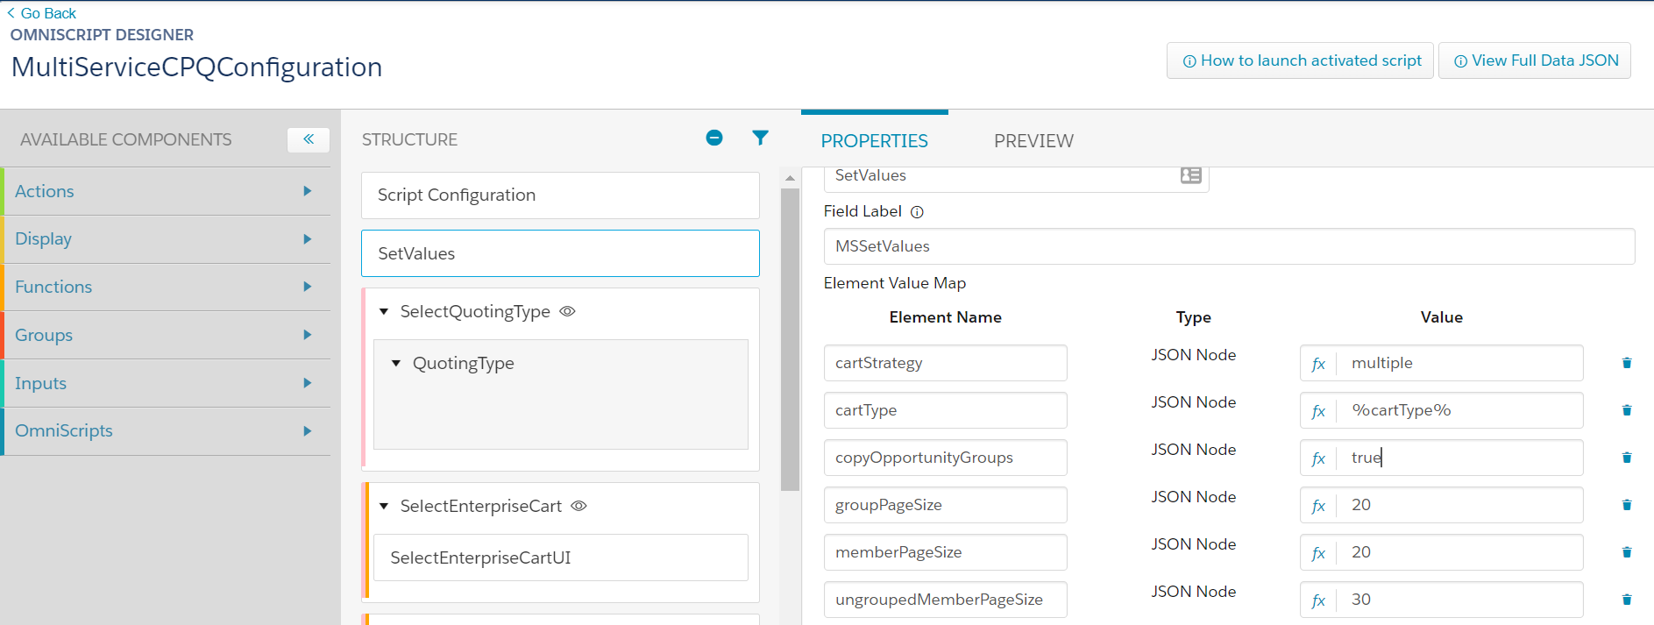This screenshot has height=625, width=1654.
Task: Select Script Configuration in Structure
Action: [560, 195]
